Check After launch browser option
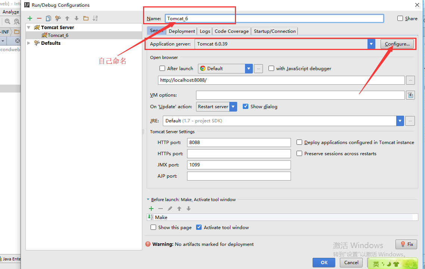The image size is (425, 269). point(162,68)
